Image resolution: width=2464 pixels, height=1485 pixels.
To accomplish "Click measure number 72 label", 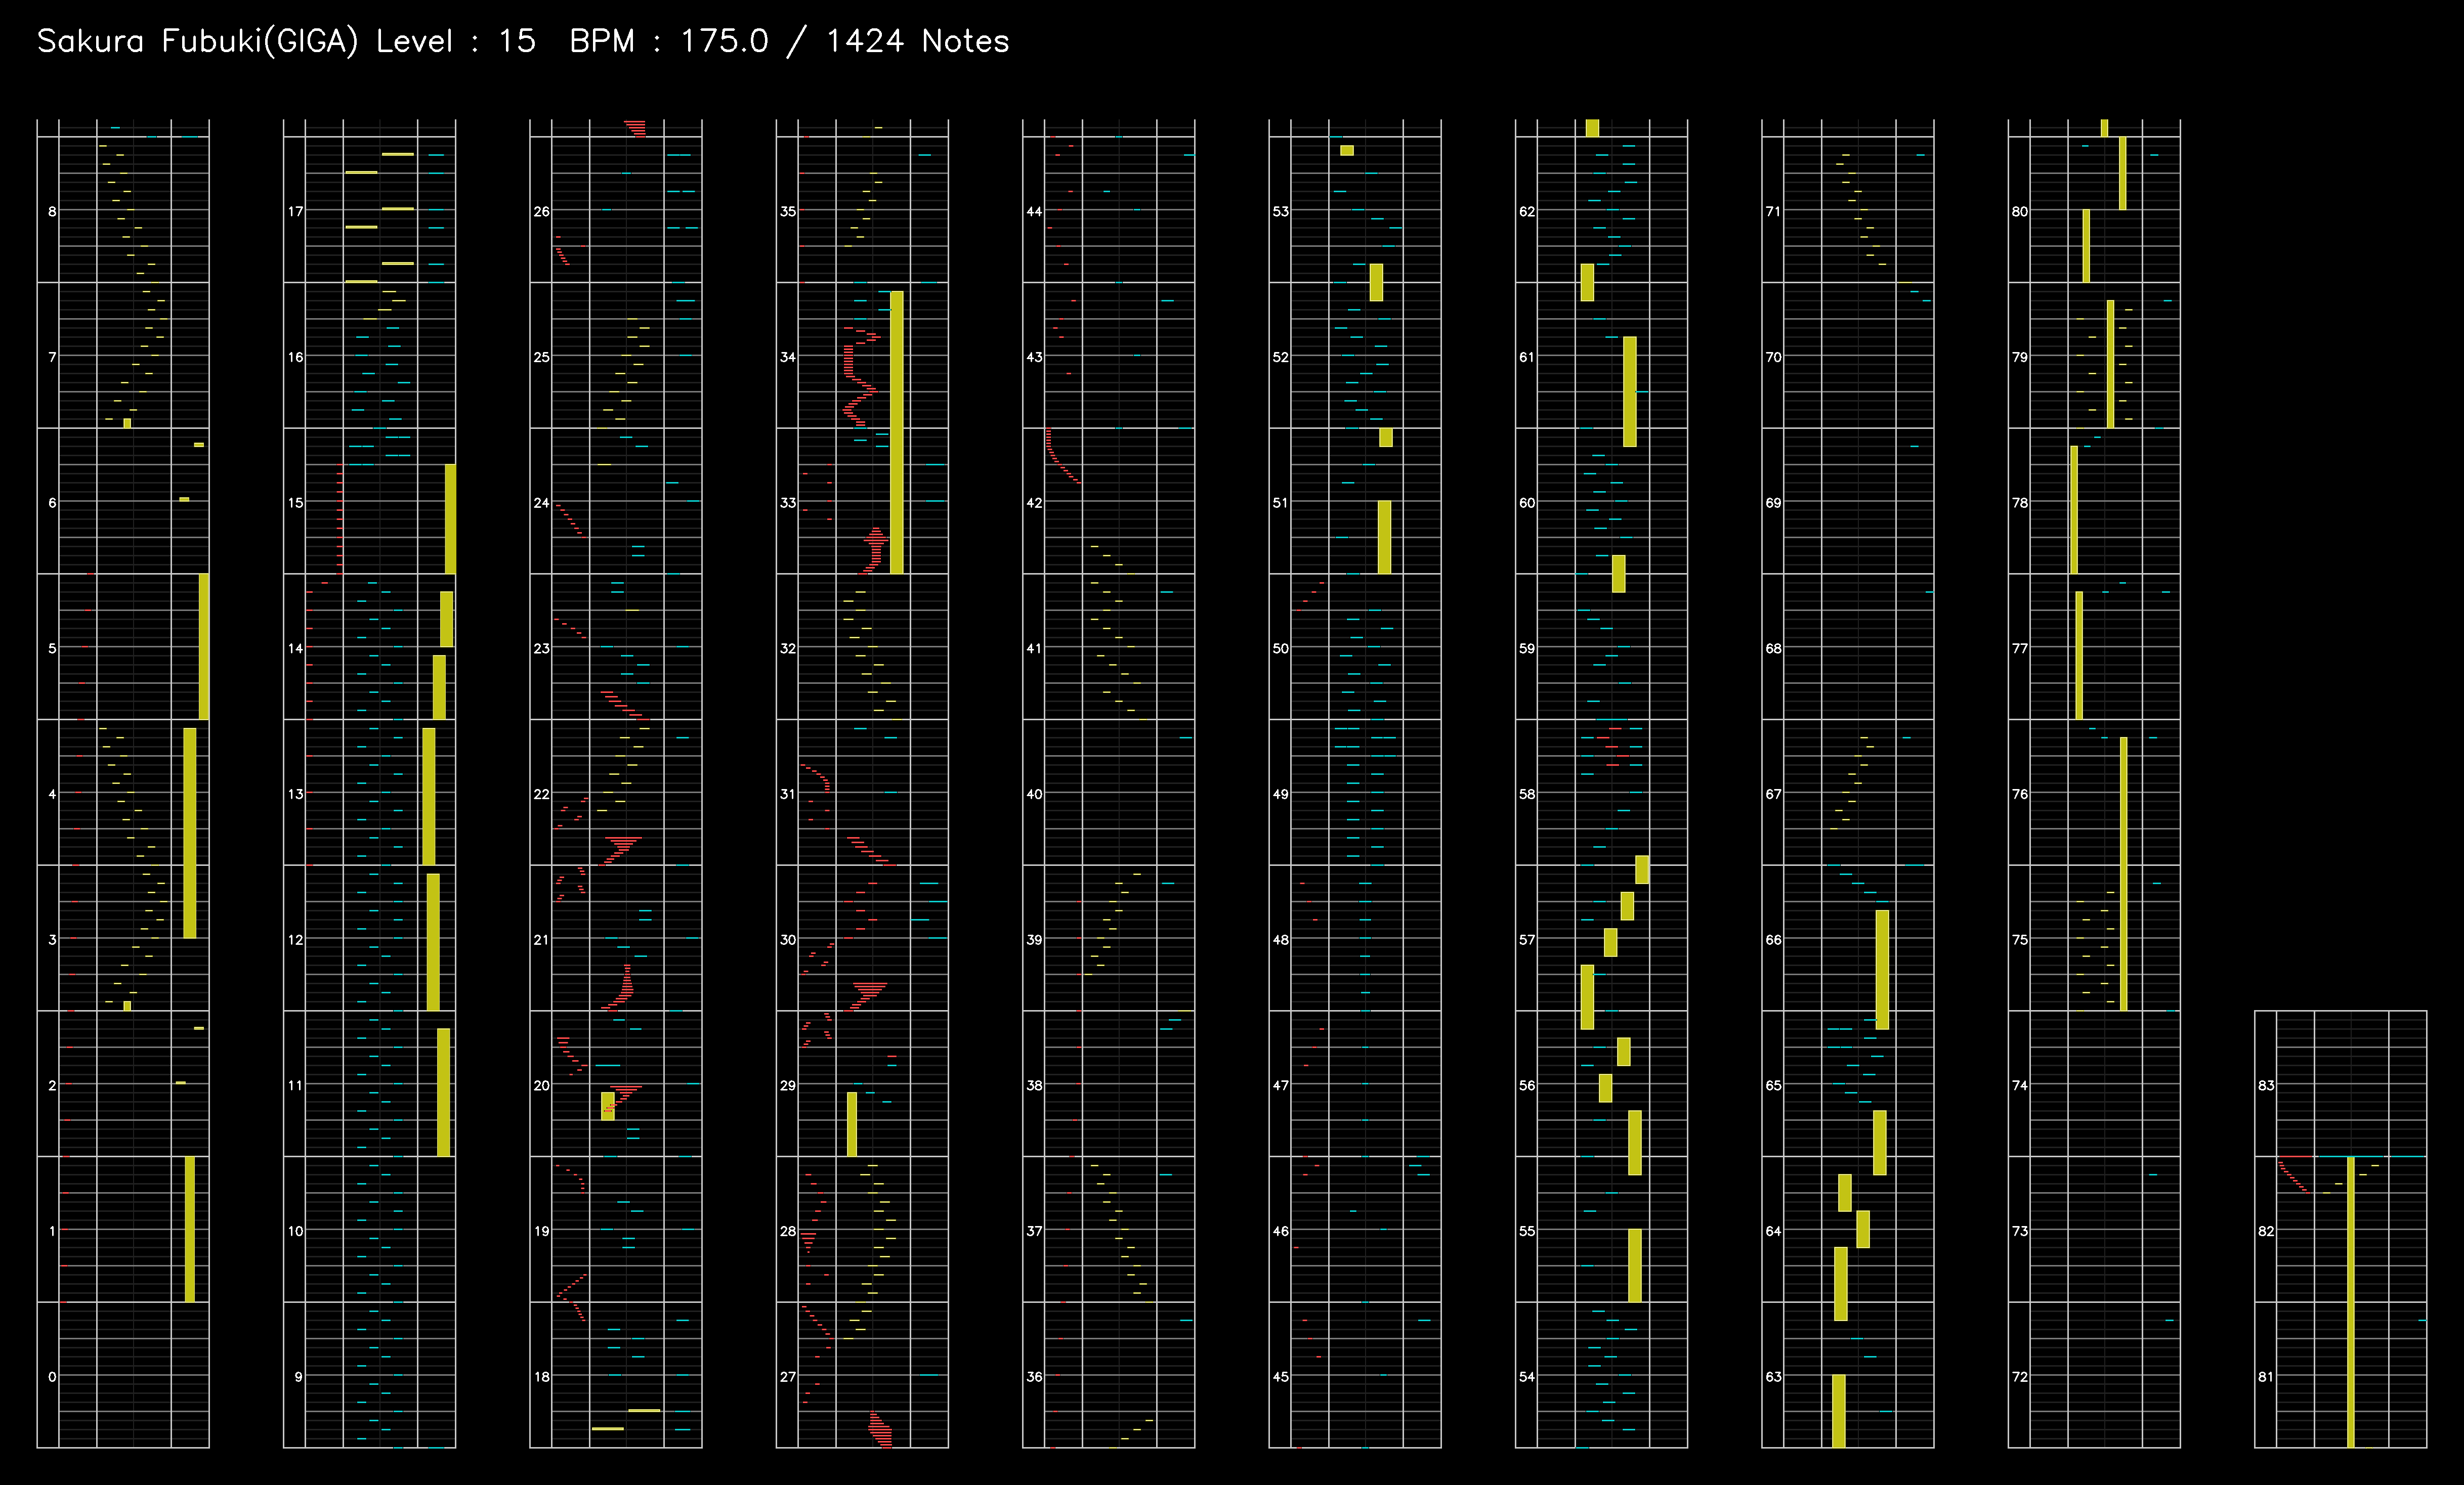I will (2020, 1377).
